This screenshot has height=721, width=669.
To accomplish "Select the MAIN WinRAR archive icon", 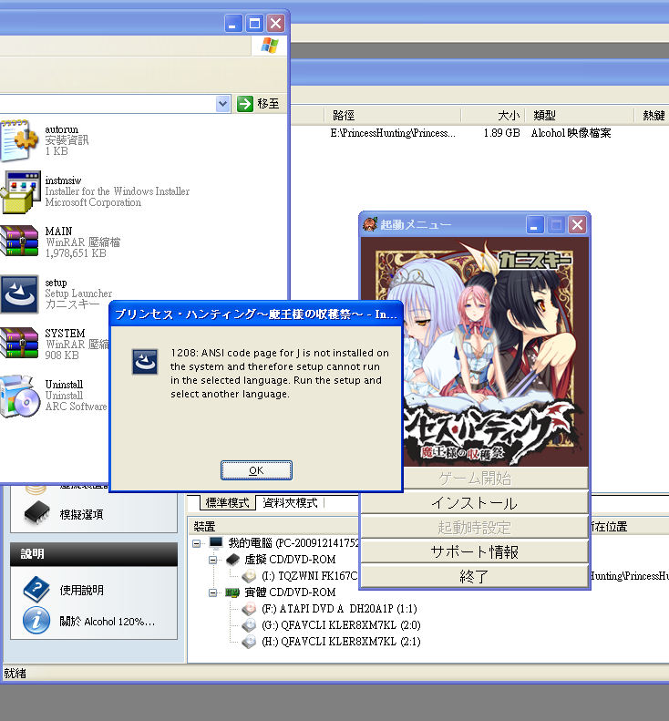I will (18, 242).
